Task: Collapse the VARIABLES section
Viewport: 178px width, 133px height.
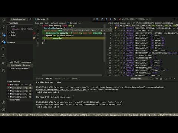Action: pyautogui.click(x=20, y=23)
